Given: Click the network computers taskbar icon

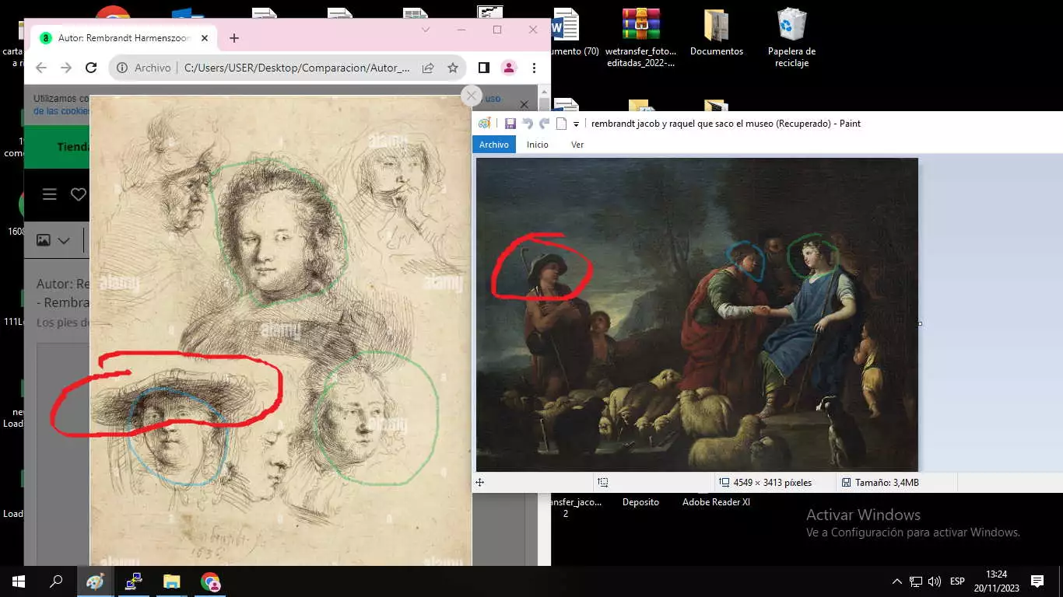Looking at the screenshot, I should point(133,581).
